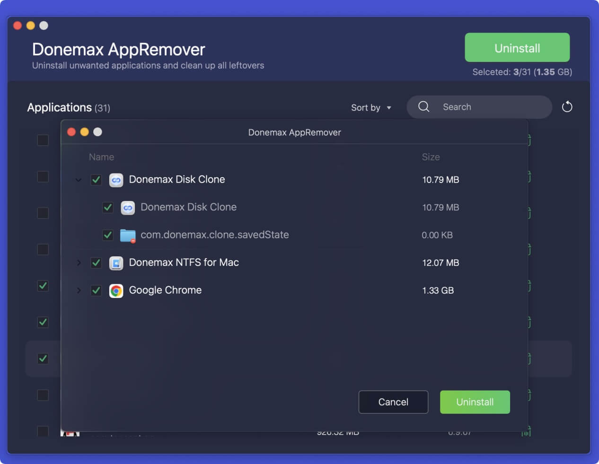Click the Google Chrome app icon
The image size is (599, 464).
(x=116, y=290)
